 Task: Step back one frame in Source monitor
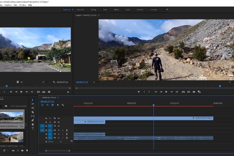(x=16, y=92)
